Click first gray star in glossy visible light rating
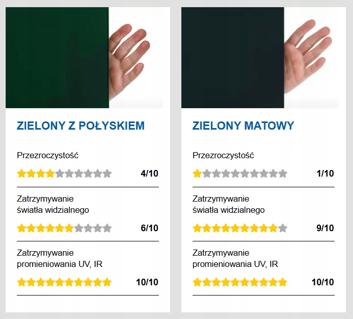353x319 pixels. tap(79, 228)
